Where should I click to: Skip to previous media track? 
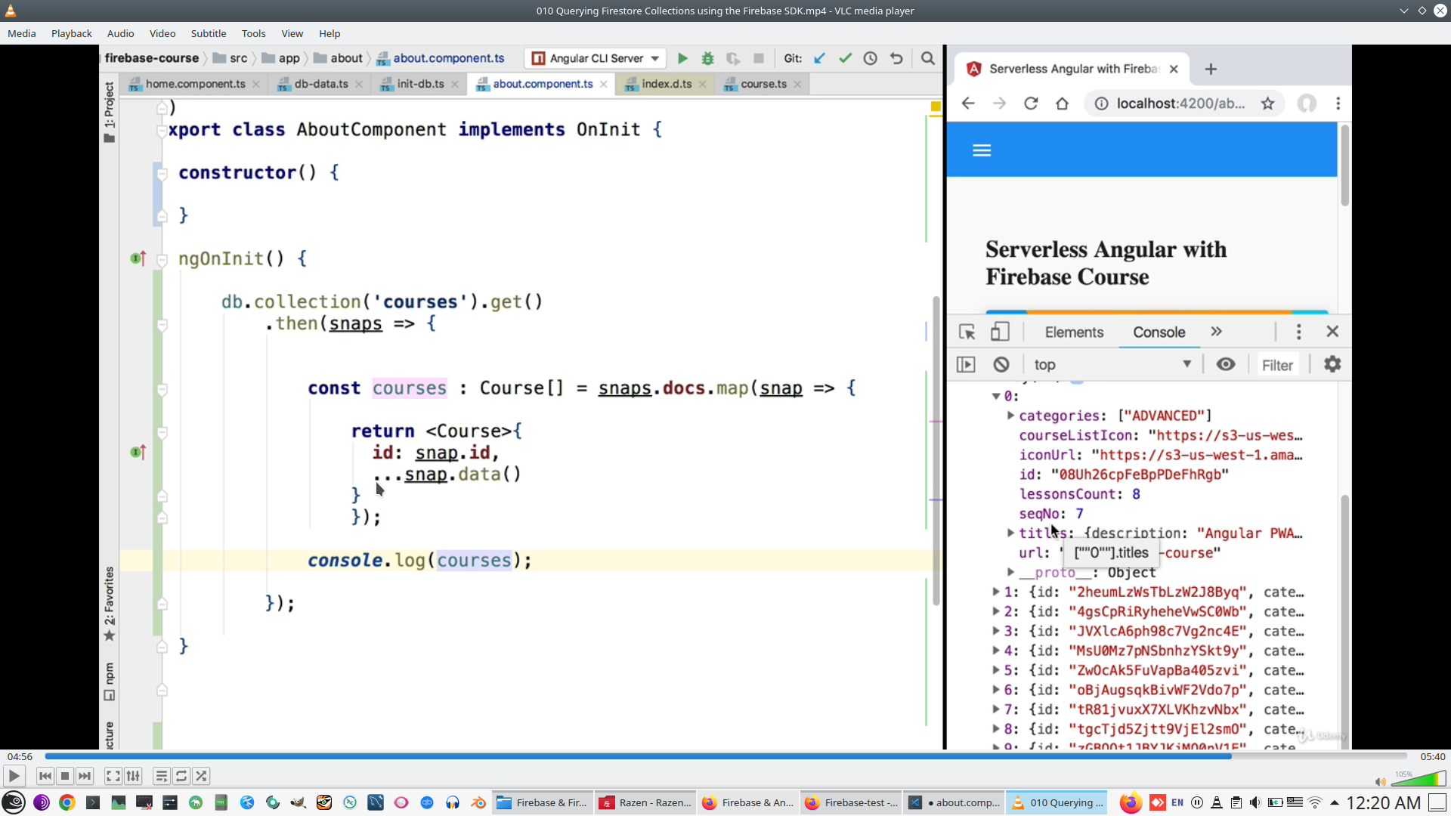[45, 776]
